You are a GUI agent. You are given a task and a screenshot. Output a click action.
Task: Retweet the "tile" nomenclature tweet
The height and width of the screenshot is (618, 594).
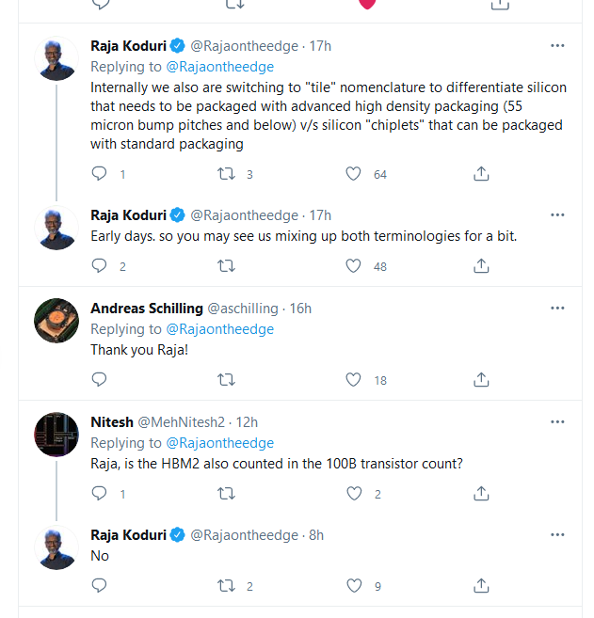[x=227, y=174]
